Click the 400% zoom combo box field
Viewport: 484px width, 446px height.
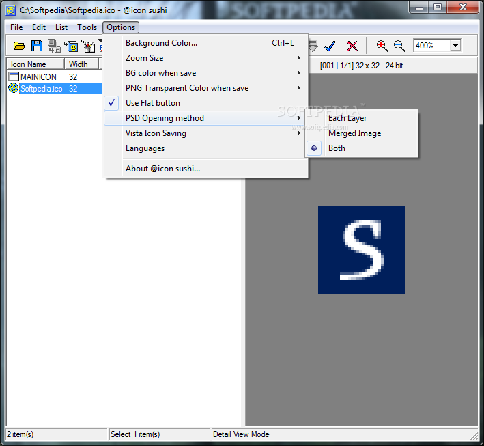[438, 46]
